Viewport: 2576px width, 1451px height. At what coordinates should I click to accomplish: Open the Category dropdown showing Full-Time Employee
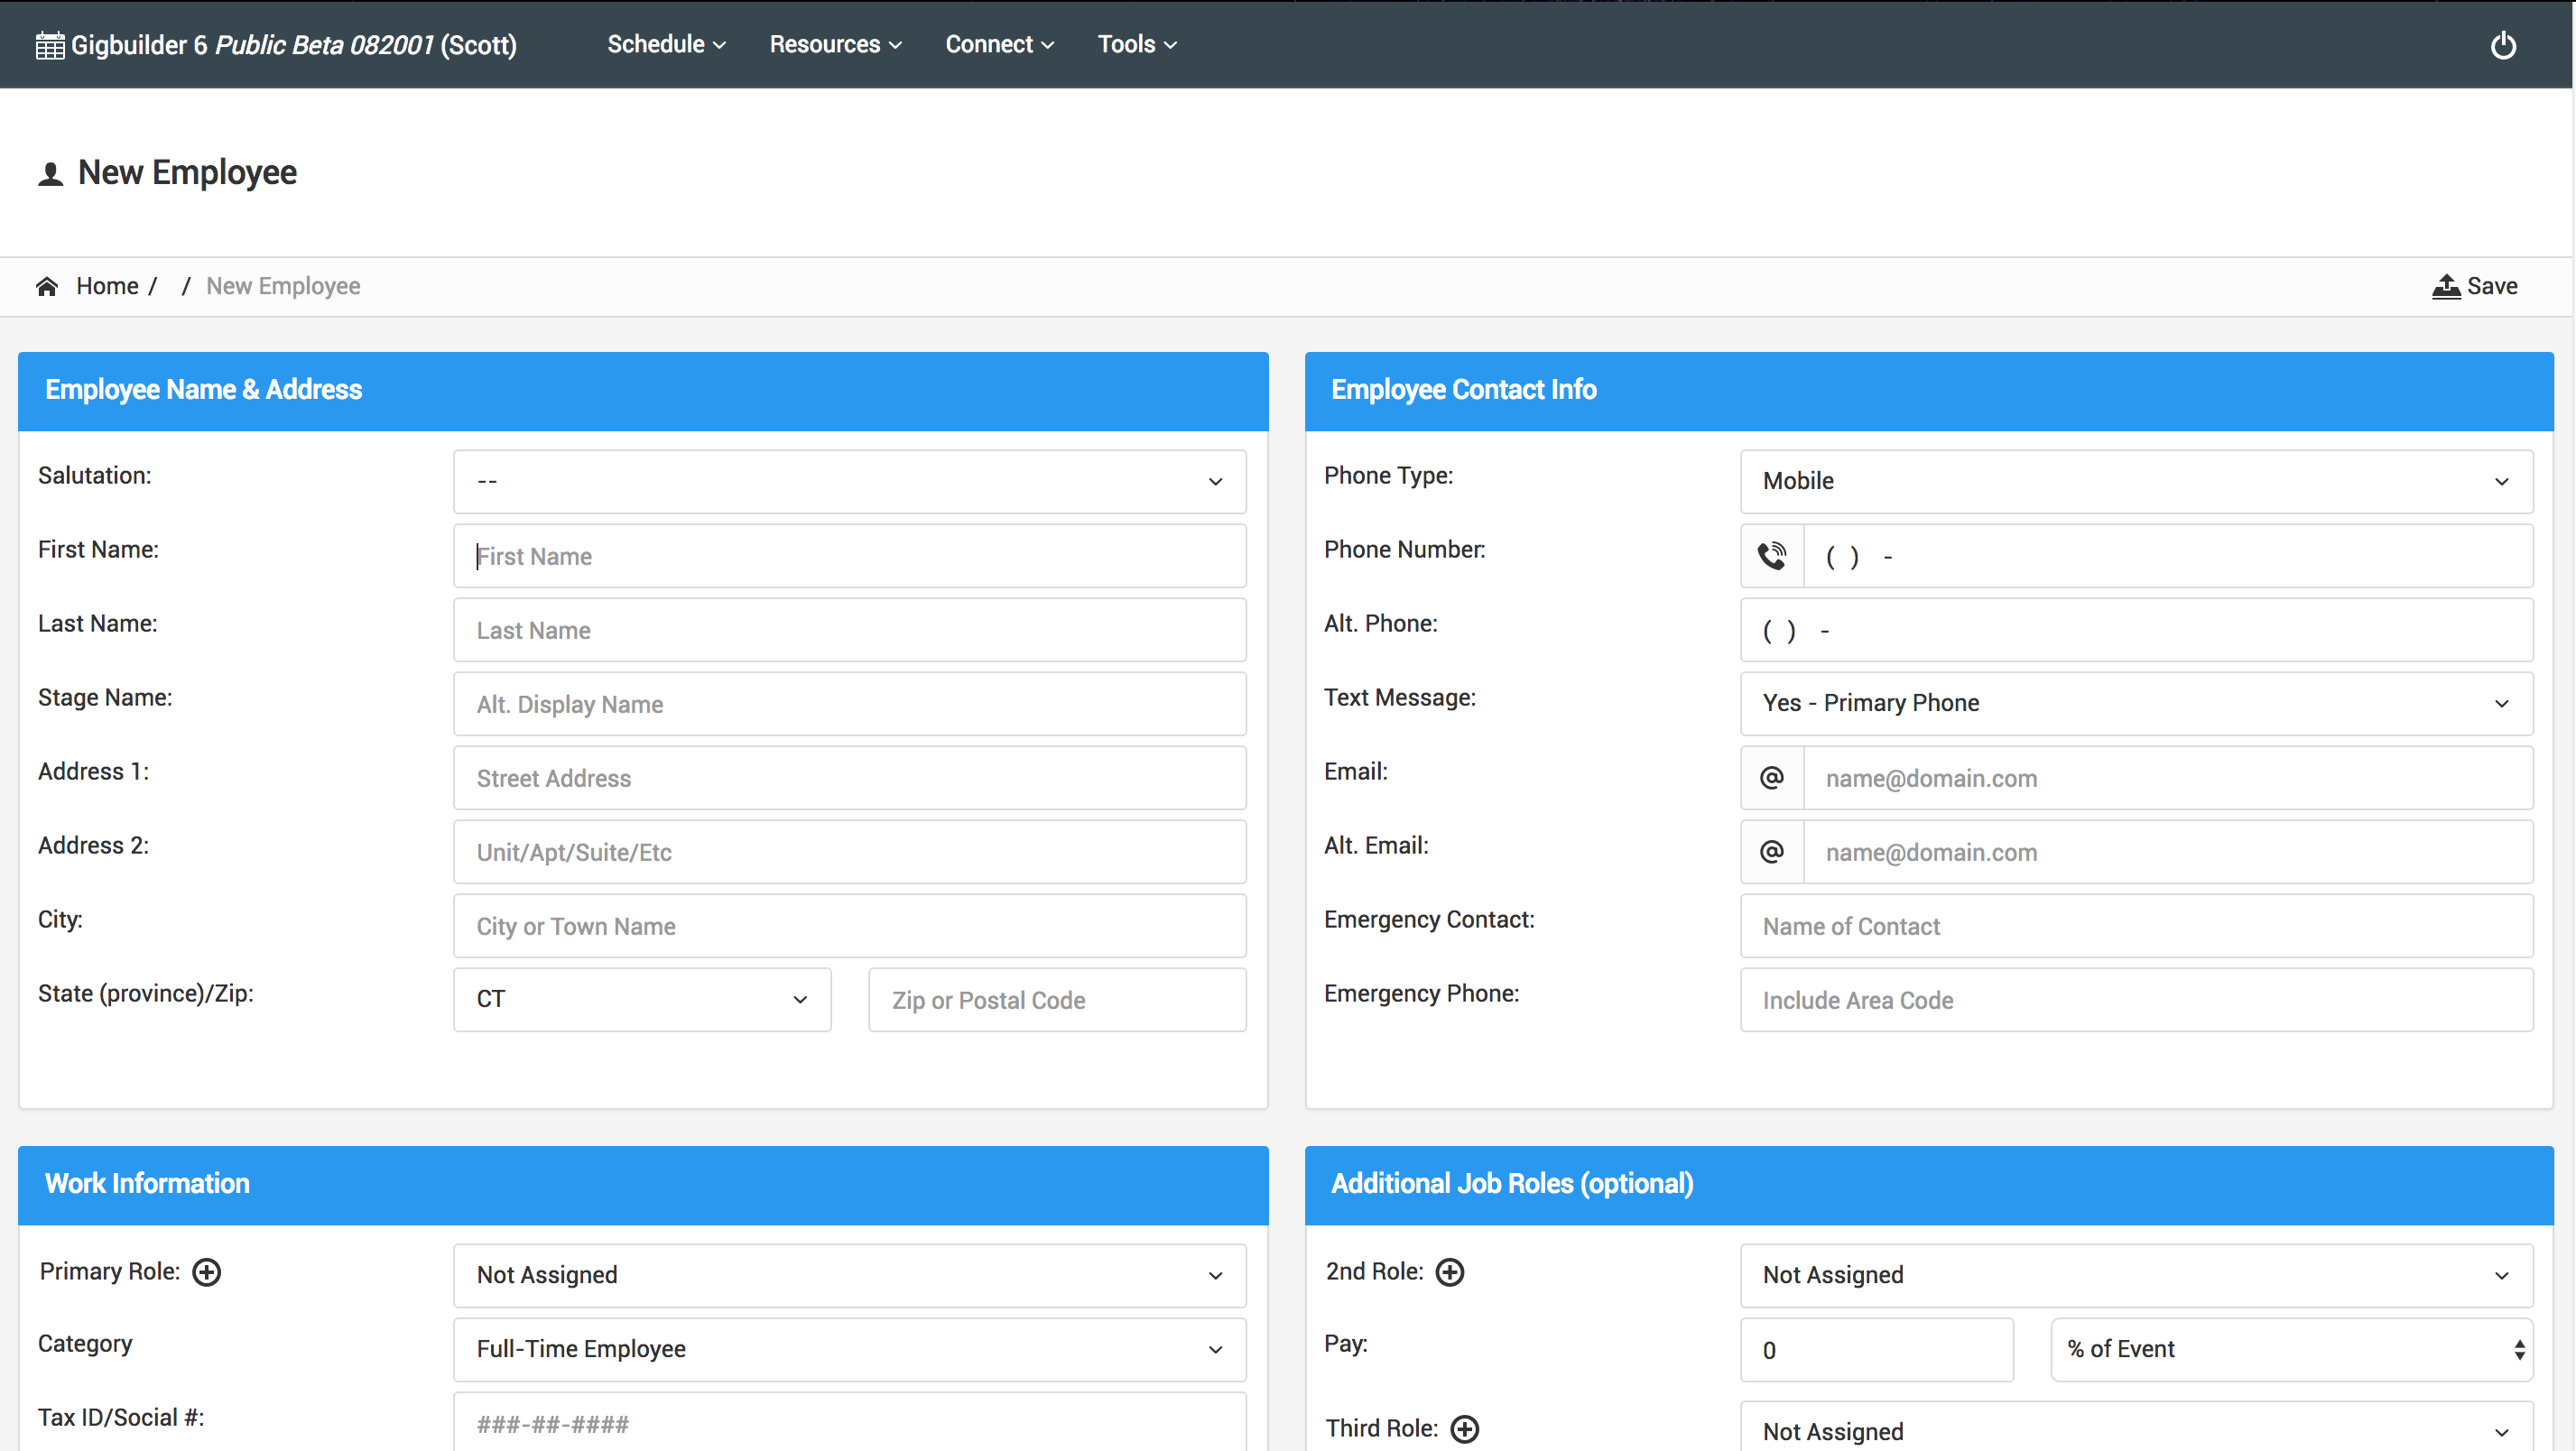click(849, 1350)
